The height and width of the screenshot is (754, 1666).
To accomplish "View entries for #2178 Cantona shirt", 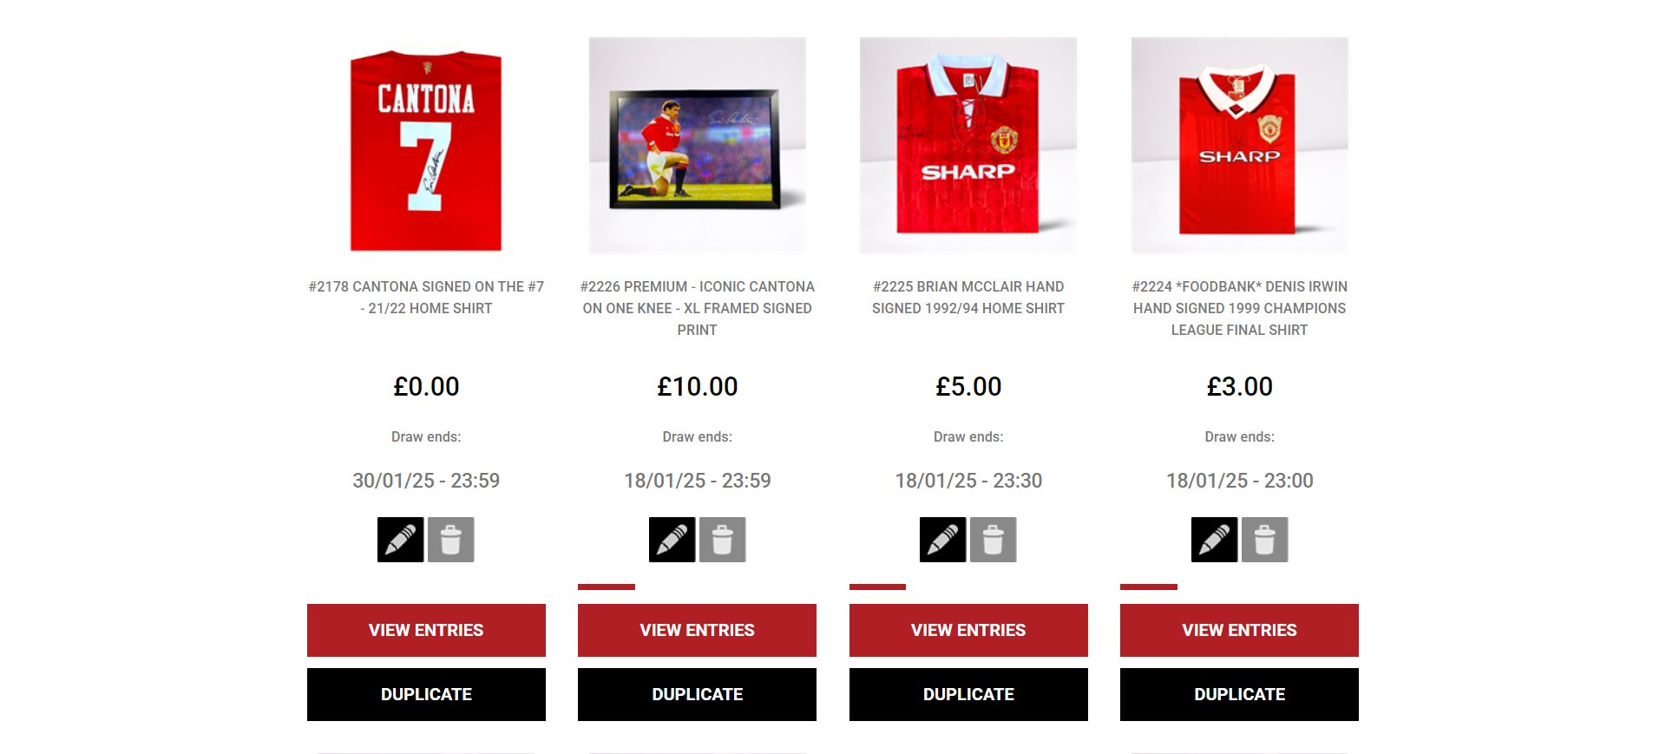I will pos(426,630).
